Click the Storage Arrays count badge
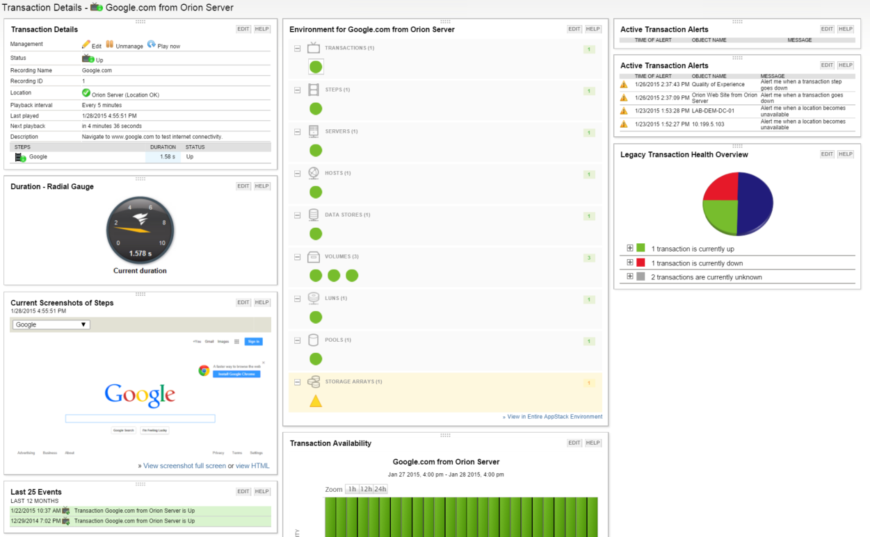This screenshot has height=537, width=870. coord(589,383)
